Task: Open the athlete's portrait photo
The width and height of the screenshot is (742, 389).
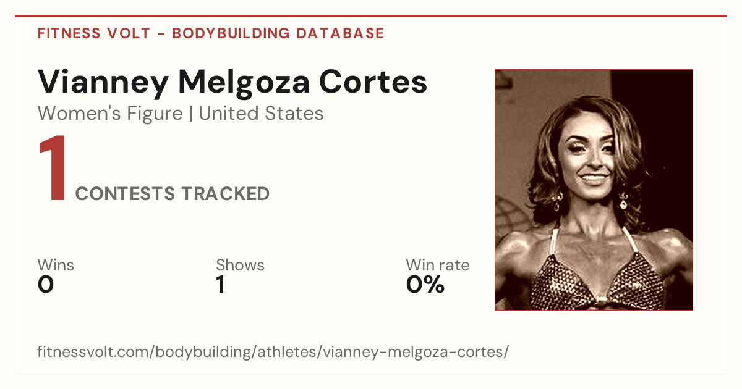Action: (x=594, y=190)
